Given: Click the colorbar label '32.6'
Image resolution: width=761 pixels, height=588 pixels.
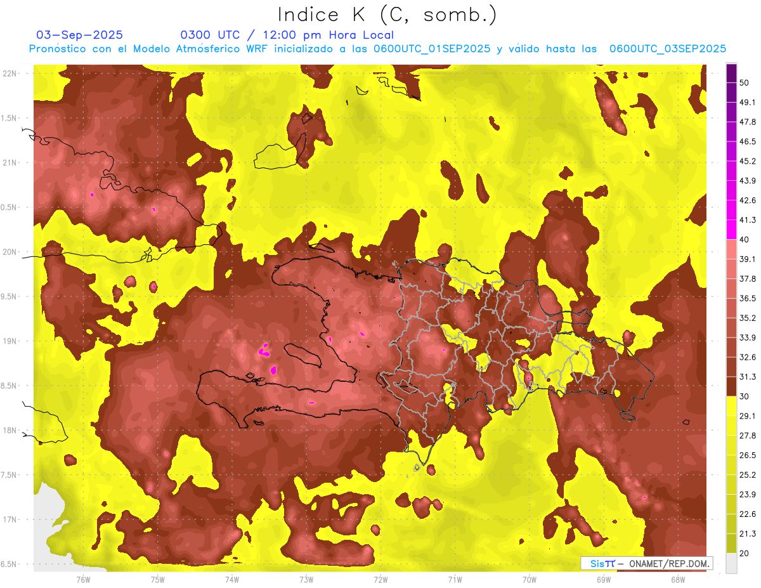Looking at the screenshot, I should coord(748,357).
